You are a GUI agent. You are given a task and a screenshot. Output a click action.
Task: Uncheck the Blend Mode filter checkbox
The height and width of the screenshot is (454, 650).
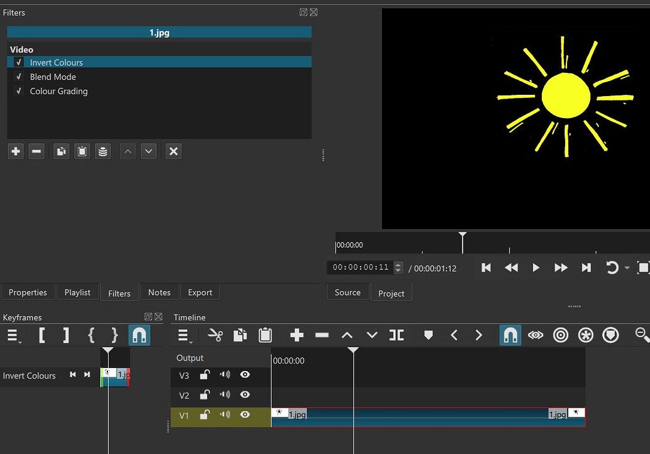[x=19, y=77]
